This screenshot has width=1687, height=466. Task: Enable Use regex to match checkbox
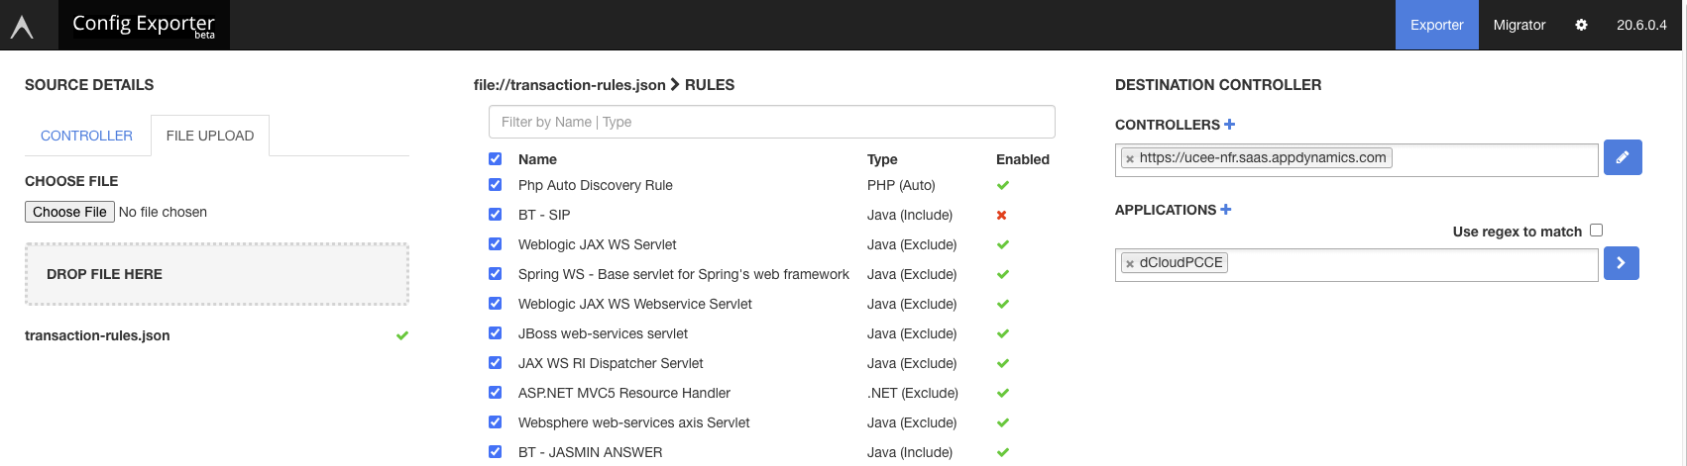point(1596,230)
